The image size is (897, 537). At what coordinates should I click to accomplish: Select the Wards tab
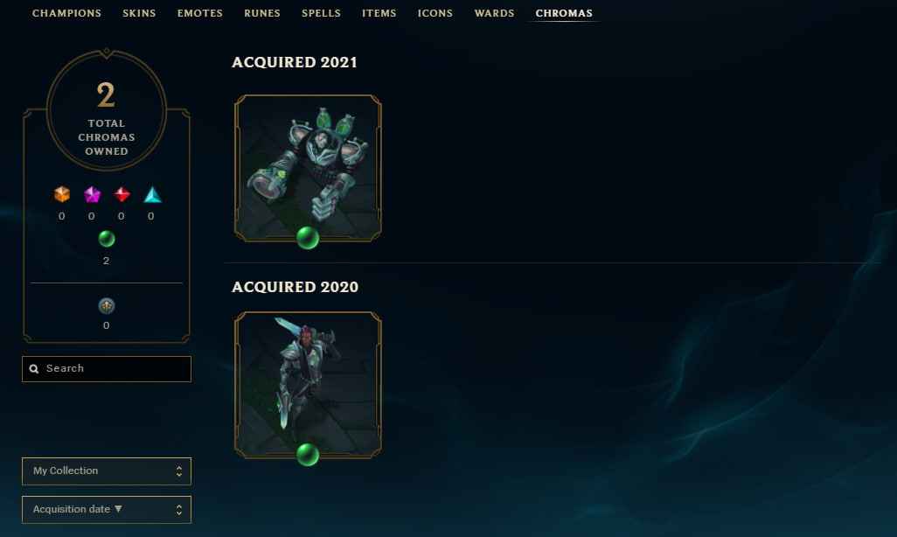[x=494, y=13]
